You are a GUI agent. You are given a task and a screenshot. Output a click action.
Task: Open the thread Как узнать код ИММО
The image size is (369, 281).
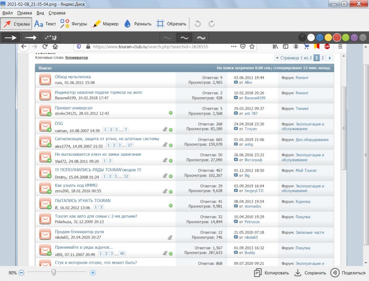pyautogui.click(x=76, y=185)
